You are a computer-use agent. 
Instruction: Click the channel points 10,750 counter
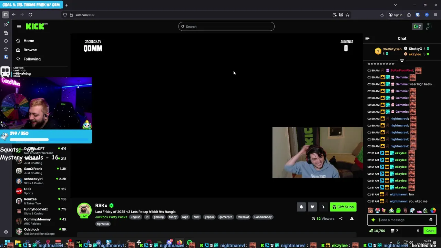pos(377,231)
